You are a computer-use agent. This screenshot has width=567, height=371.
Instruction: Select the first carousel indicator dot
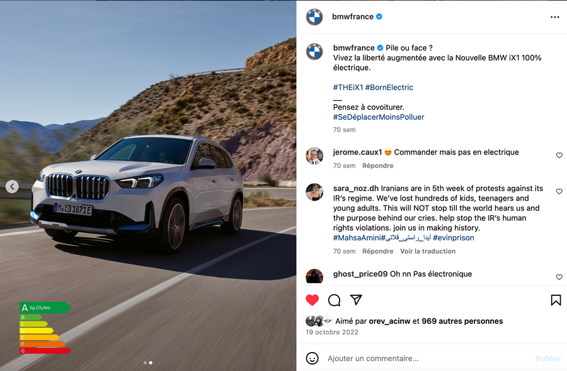pyautogui.click(x=145, y=362)
